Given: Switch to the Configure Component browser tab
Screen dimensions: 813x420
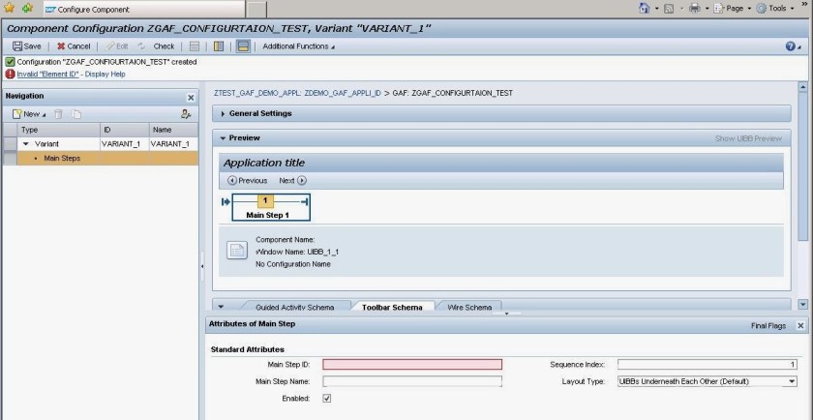Looking at the screenshot, I should point(142,10).
